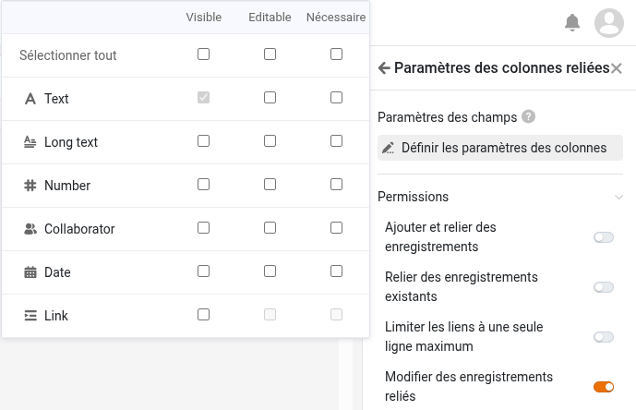This screenshot has height=410, width=636.
Task: Click the Sélectionner tout label
Action: 68,55
